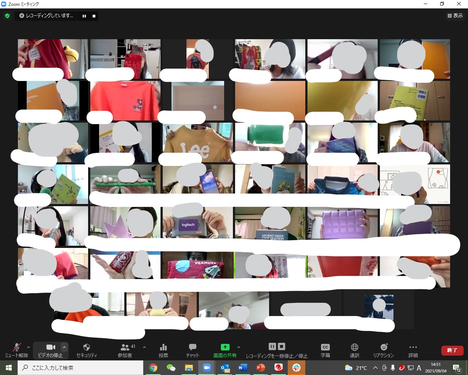Unmute the microphone (ミュート解除)

point(16,350)
